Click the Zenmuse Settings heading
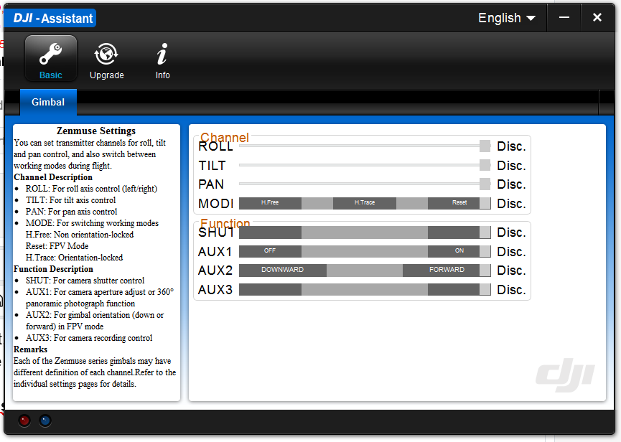Screen dimensions: 621x442 [x=96, y=131]
